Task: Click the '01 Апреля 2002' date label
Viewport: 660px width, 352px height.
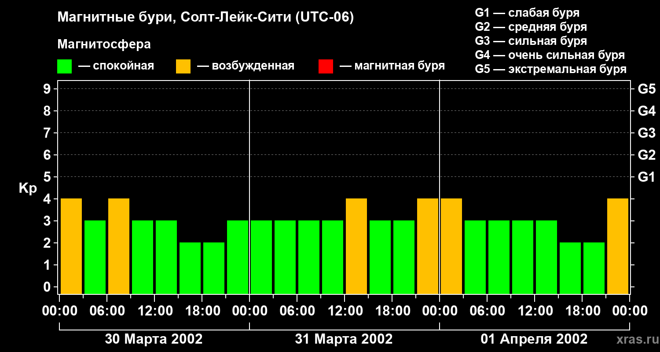Action: pyautogui.click(x=534, y=339)
